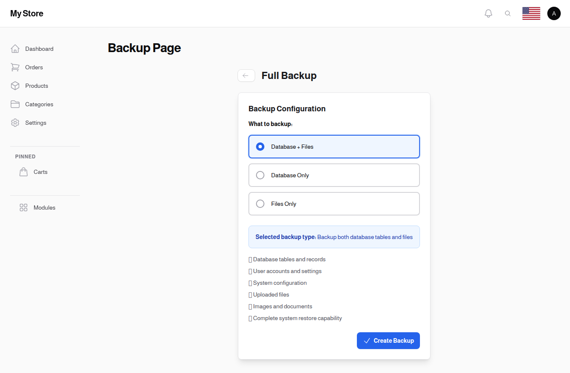Open the language selector via the US flag

coord(531,13)
